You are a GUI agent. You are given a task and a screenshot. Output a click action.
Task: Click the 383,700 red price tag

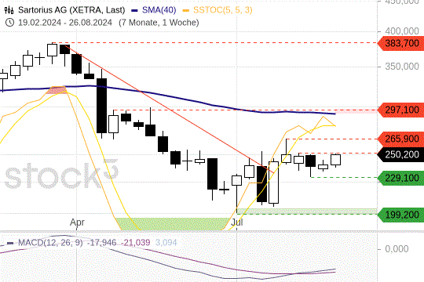(400, 43)
